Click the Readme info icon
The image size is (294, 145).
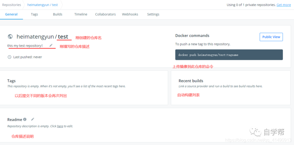click(x=25, y=119)
